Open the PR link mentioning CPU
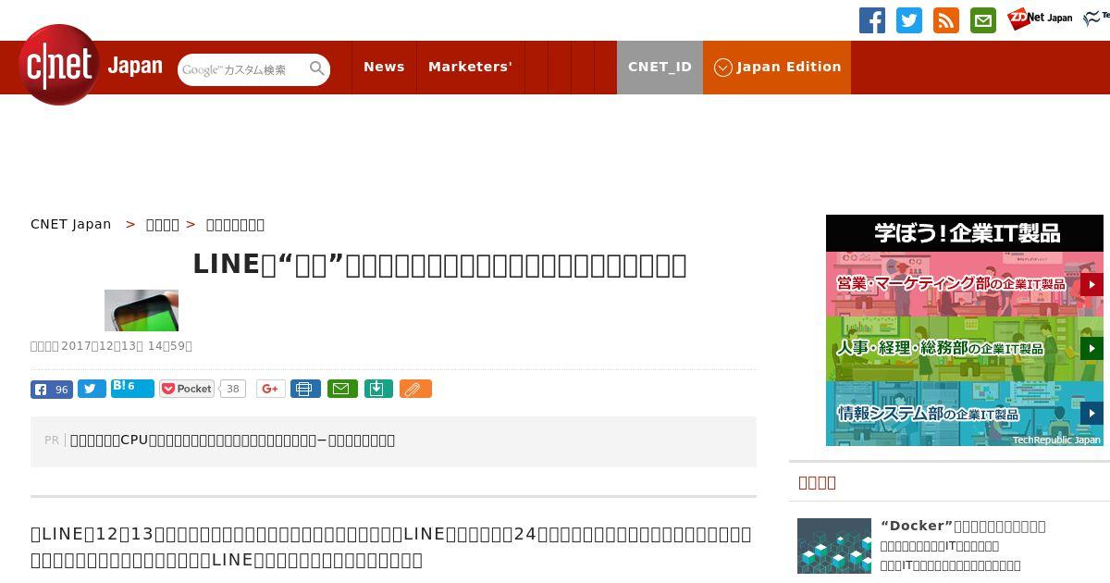This screenshot has height=583, width=1110. click(232, 440)
